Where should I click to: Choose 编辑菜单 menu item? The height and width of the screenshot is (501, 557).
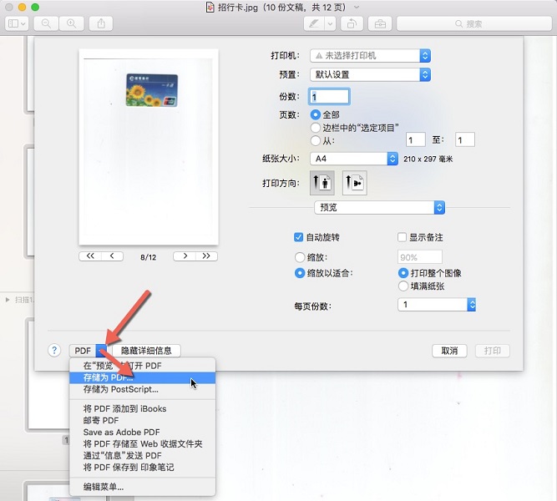click(x=143, y=487)
